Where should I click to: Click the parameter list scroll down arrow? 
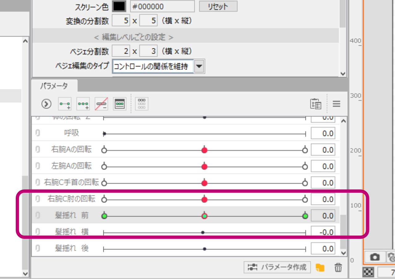[x=343, y=253]
